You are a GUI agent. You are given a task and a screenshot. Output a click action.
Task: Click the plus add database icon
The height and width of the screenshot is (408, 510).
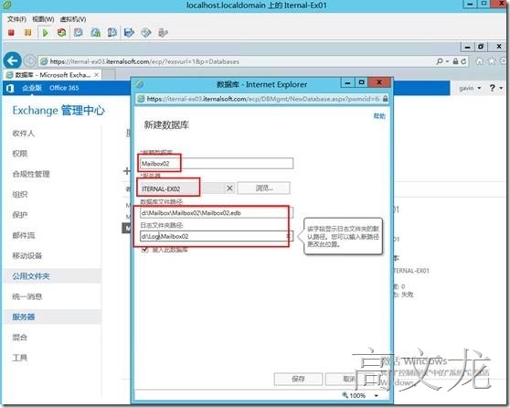[x=126, y=171]
